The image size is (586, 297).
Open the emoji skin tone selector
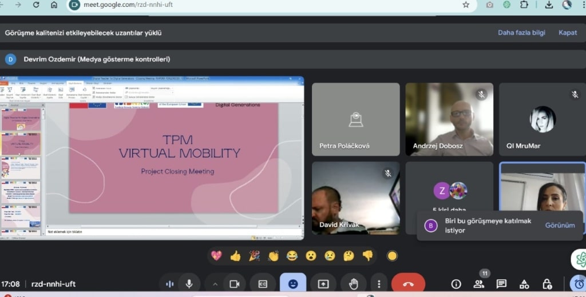point(392,256)
